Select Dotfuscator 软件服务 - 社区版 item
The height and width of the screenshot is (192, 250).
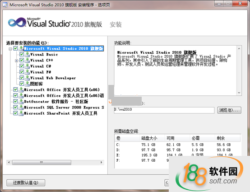[x=56, y=101]
